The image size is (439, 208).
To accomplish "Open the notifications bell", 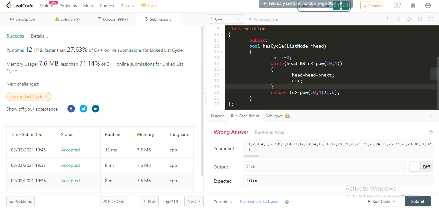I will pyautogui.click(x=413, y=5).
